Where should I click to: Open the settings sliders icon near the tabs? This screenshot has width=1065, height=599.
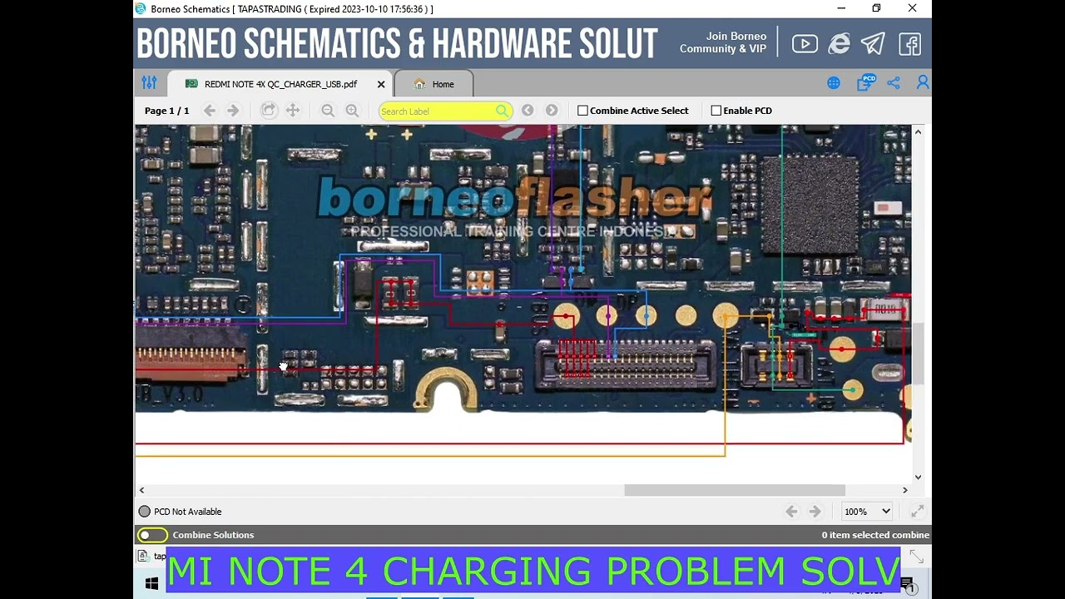click(149, 83)
